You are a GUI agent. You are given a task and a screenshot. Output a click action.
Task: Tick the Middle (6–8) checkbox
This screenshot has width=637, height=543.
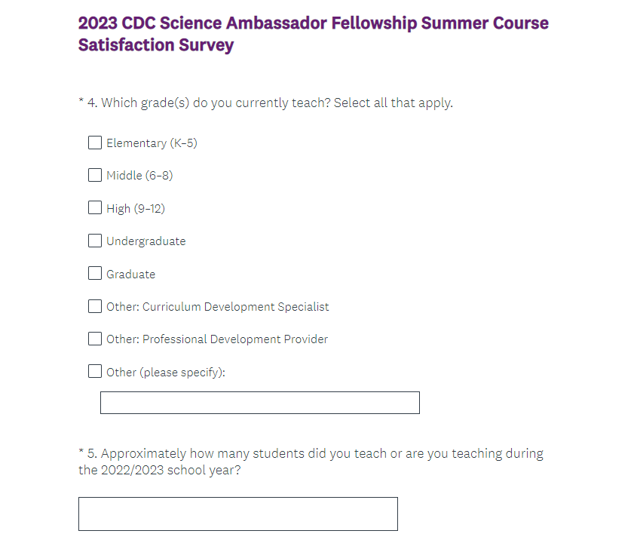tap(95, 175)
